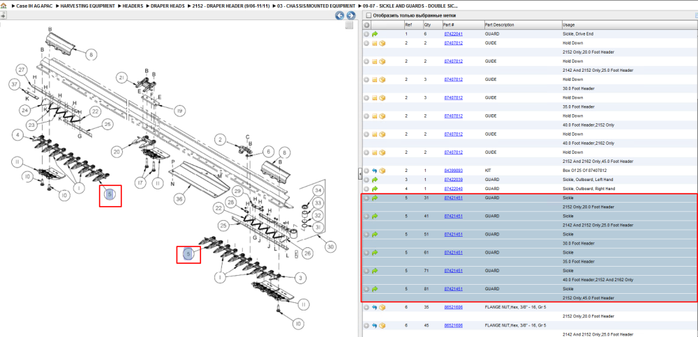Toggle gray circle in Ref 1 GUARD row

coord(366,33)
